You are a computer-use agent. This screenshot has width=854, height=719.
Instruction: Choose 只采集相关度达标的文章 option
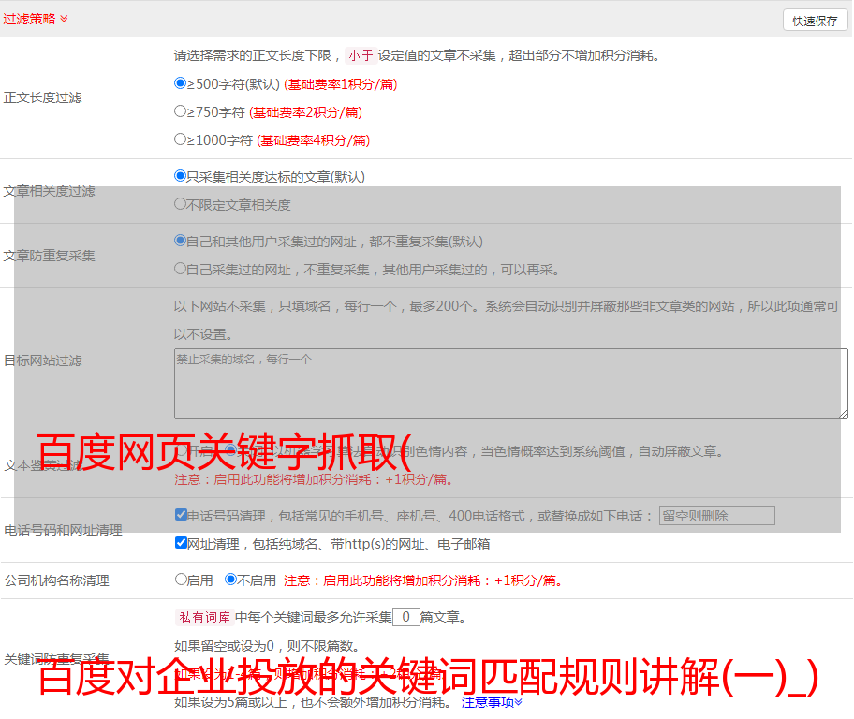[180, 176]
